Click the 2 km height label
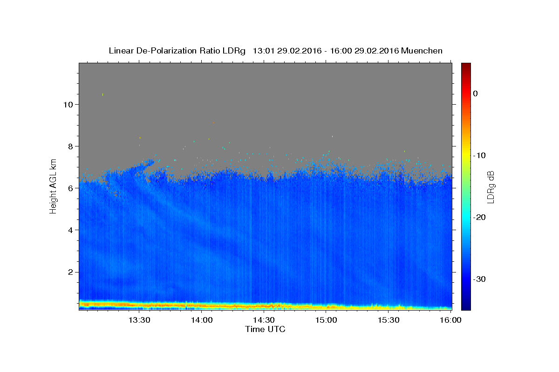The height and width of the screenshot is (372, 559). point(70,272)
